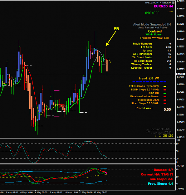Click the stochastic 20 level label
Screen dimensions: 186x195
coord(177,159)
